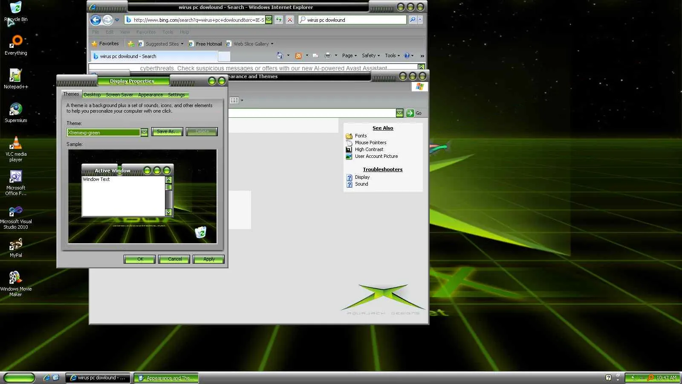682x384 pixels.
Task: Click the theme Sample preview image
Action: (142, 196)
